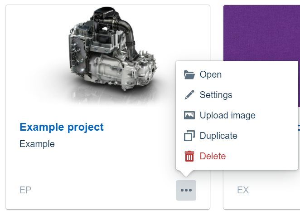
Task: Click the picture icon for Upload image
Action: click(x=189, y=116)
